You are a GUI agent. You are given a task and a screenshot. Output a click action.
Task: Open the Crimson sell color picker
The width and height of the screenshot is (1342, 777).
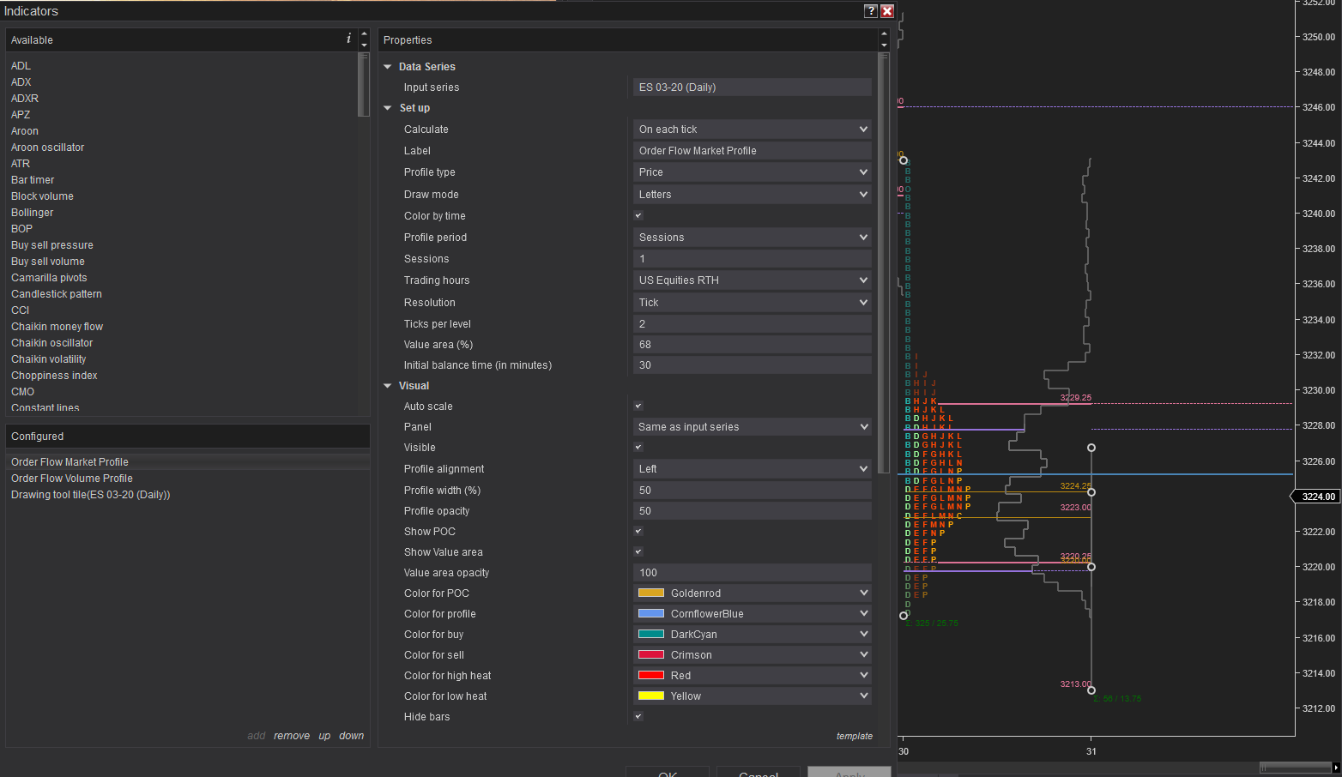pyautogui.click(x=752, y=654)
